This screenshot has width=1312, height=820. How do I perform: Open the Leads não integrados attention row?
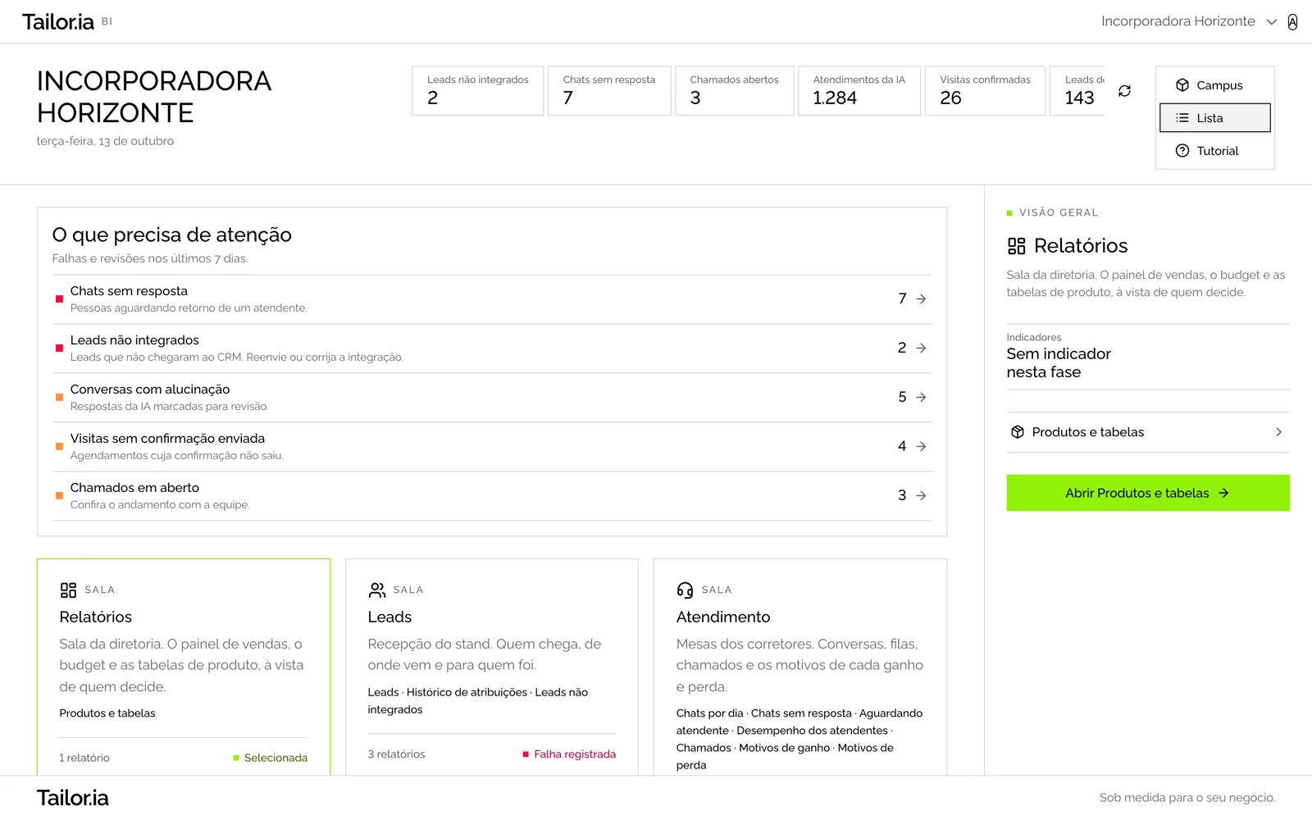(x=492, y=348)
